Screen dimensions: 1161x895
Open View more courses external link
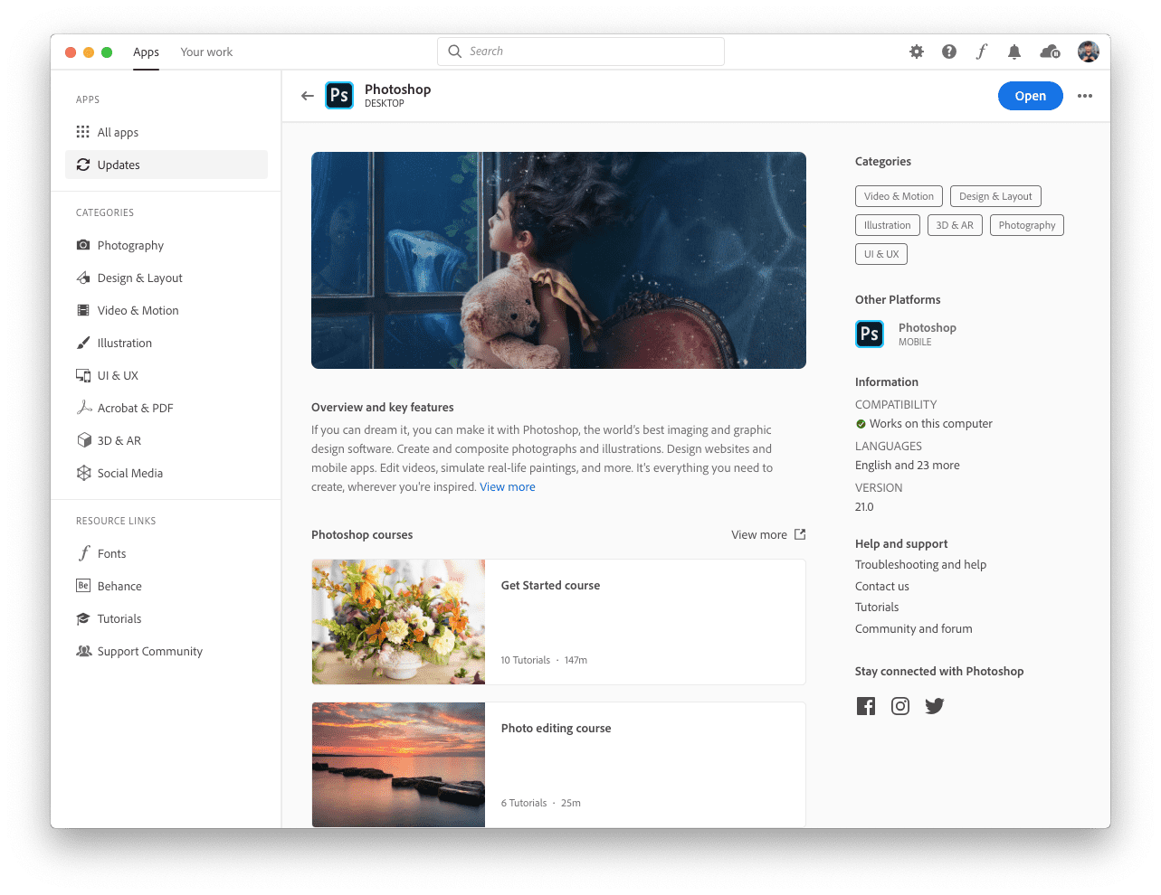768,535
